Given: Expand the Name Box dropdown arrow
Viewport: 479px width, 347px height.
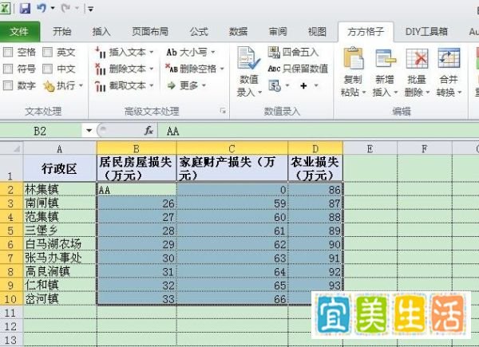Looking at the screenshot, I should 89,131.
